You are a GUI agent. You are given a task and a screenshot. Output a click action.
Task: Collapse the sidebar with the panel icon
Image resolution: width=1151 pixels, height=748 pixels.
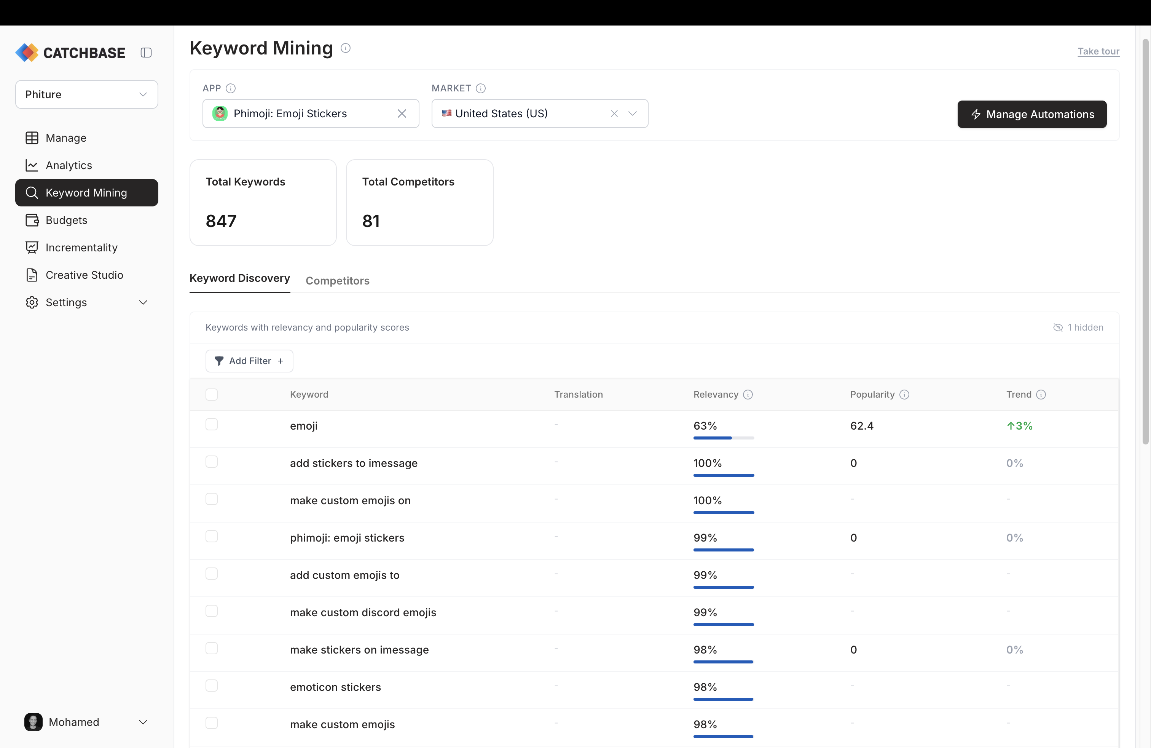[x=145, y=52]
